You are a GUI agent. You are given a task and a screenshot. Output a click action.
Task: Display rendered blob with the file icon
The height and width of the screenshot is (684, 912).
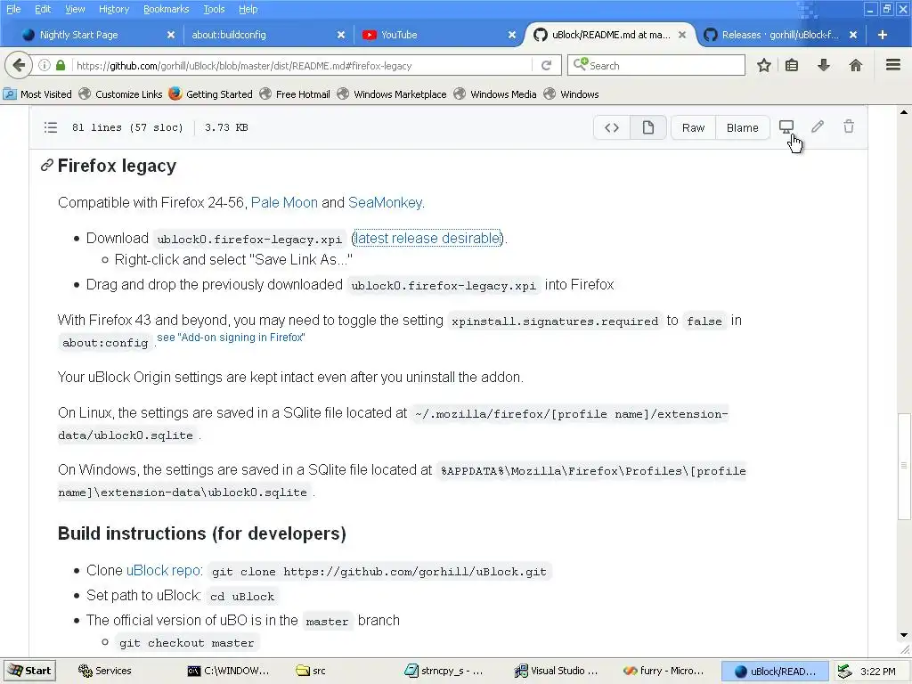pyautogui.click(x=648, y=127)
